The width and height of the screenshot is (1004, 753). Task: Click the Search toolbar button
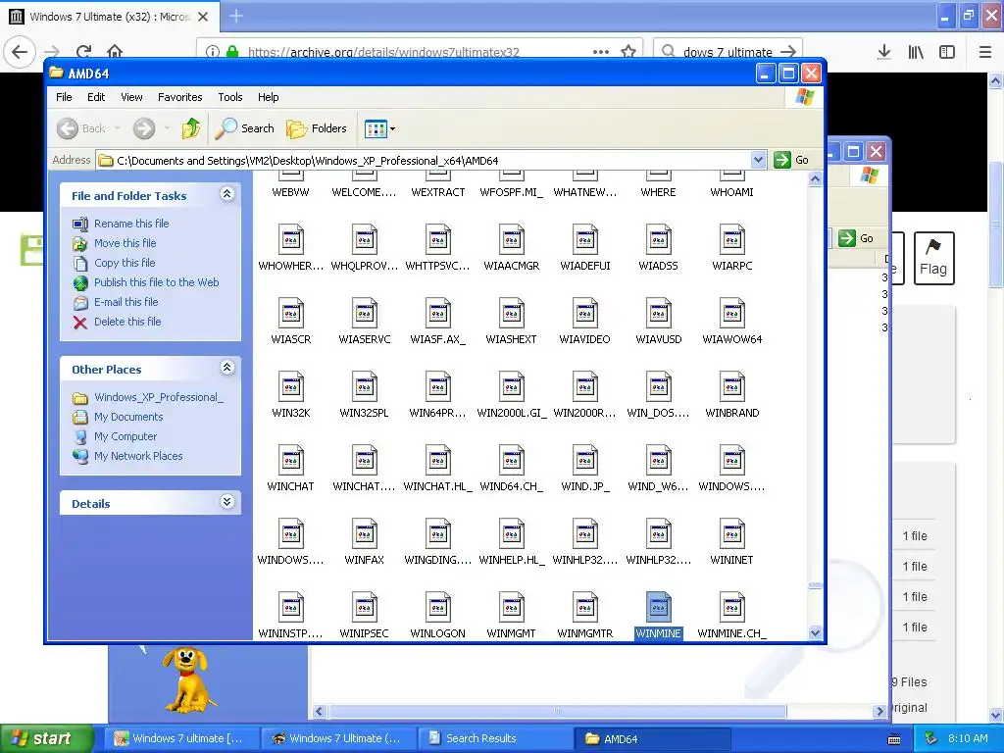point(244,128)
